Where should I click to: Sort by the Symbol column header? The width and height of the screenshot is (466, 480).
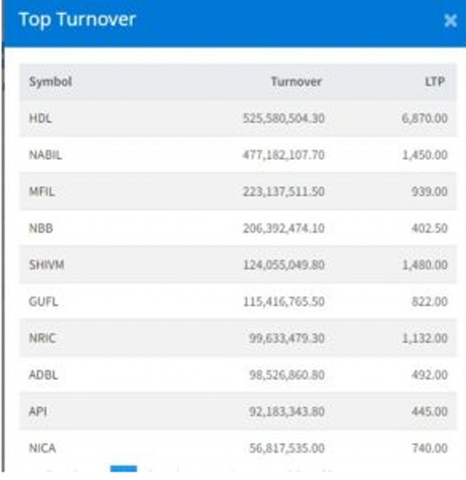click(50, 82)
